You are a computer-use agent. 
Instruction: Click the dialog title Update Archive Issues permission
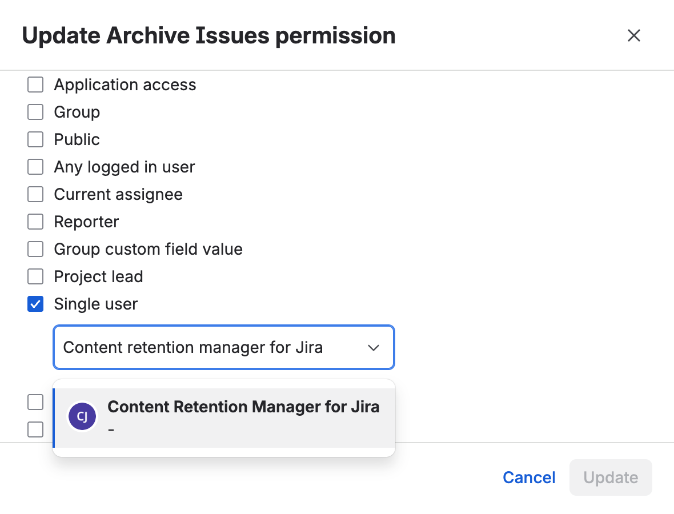(x=208, y=35)
